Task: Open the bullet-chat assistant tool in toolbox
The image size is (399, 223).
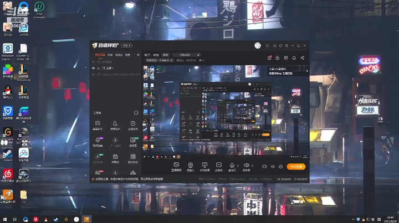Action: click(x=98, y=125)
